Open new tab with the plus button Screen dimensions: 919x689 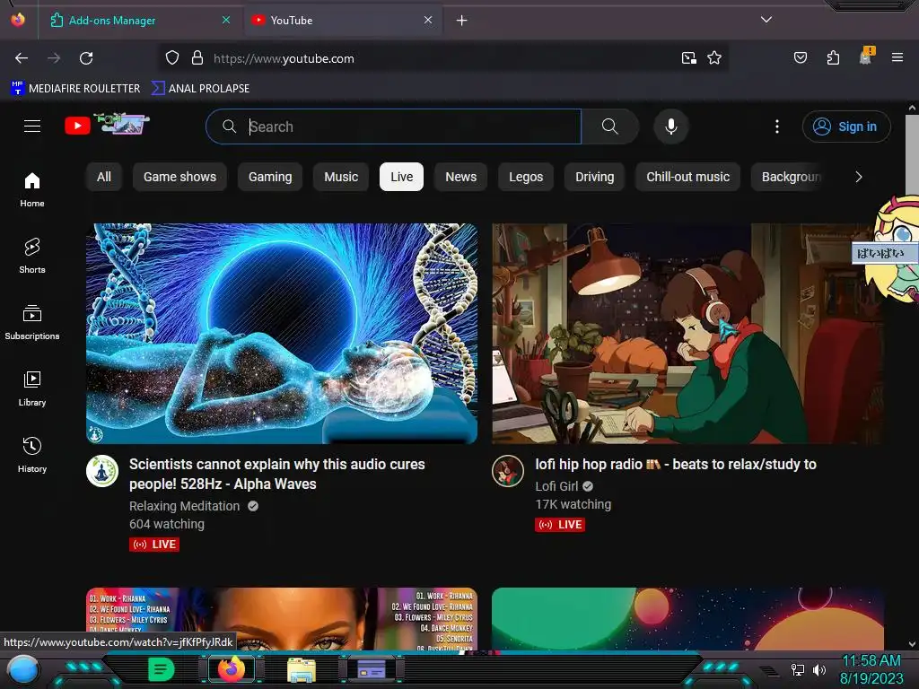click(x=462, y=21)
